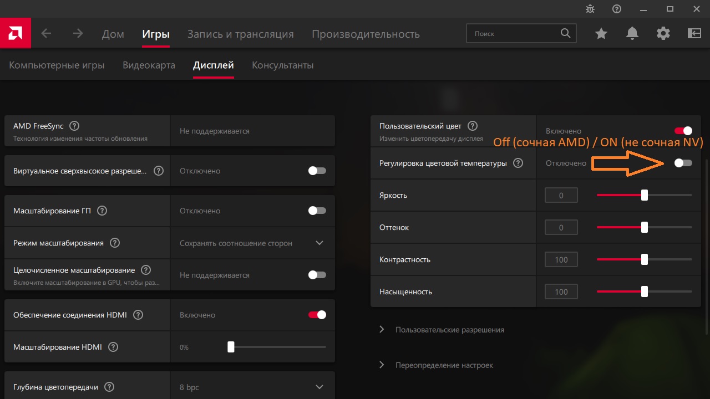Select the Игры tab
The height and width of the screenshot is (399, 710).
point(156,34)
